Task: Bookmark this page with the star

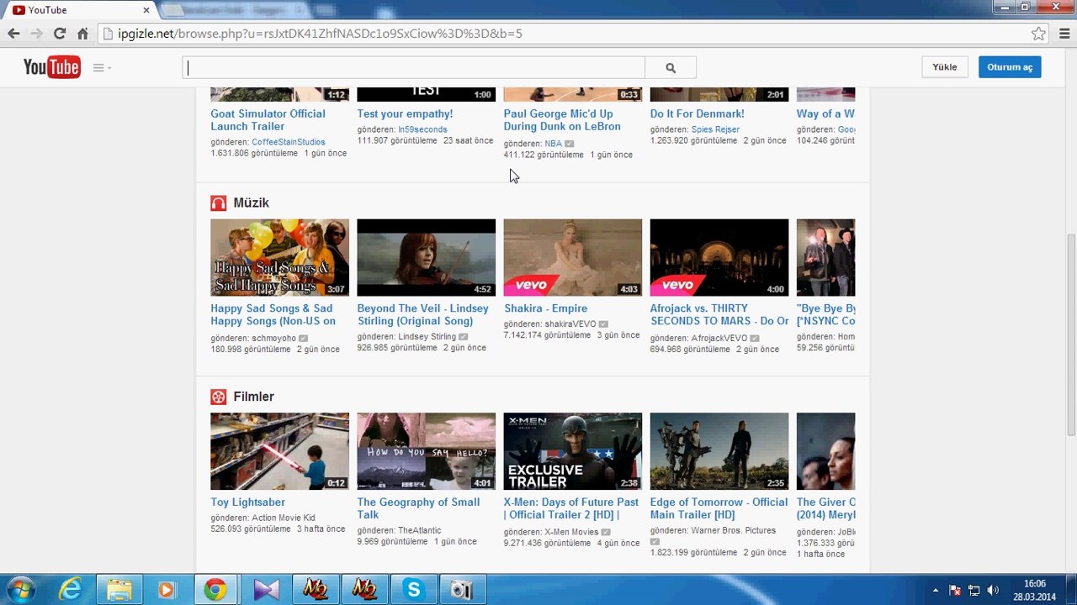Action: (x=1038, y=34)
